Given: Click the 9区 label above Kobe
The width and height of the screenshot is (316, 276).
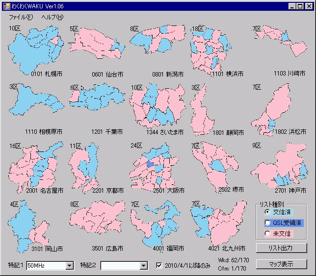Looking at the screenshot, I should [257, 146].
